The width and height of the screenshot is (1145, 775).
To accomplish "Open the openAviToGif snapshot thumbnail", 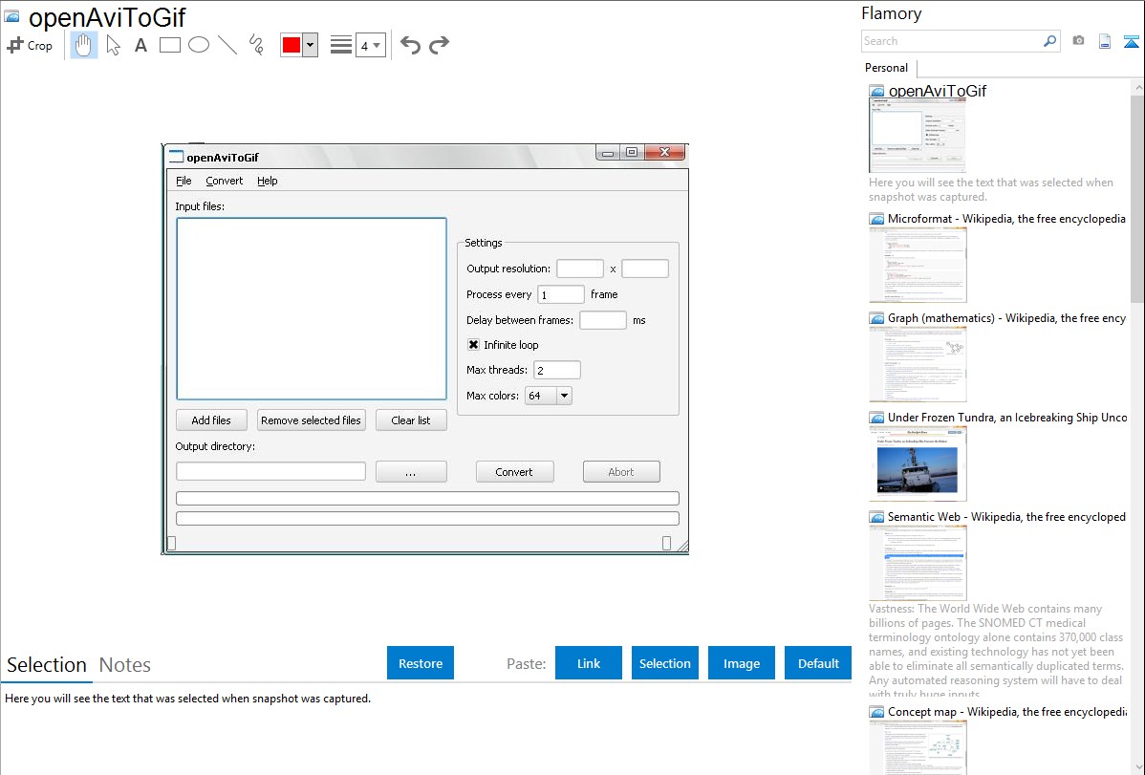I will (x=918, y=136).
